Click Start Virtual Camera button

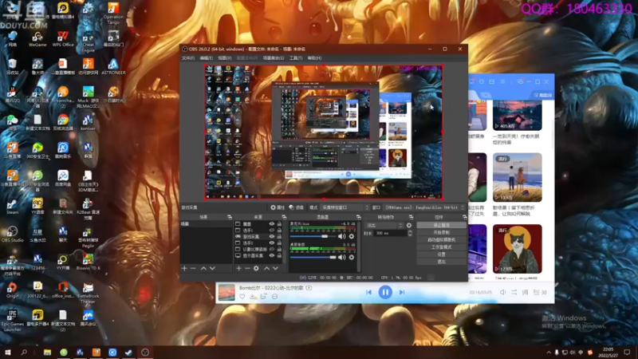pyautogui.click(x=442, y=240)
